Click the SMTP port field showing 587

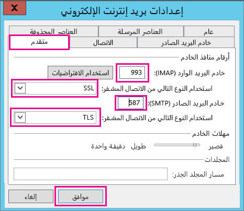click(130, 103)
